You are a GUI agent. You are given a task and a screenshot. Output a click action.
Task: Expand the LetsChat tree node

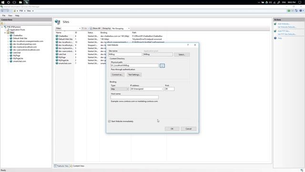click(x=8, y=53)
